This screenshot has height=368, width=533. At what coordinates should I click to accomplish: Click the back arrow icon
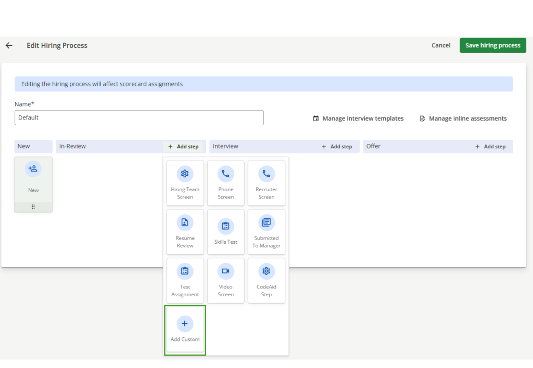(x=9, y=45)
